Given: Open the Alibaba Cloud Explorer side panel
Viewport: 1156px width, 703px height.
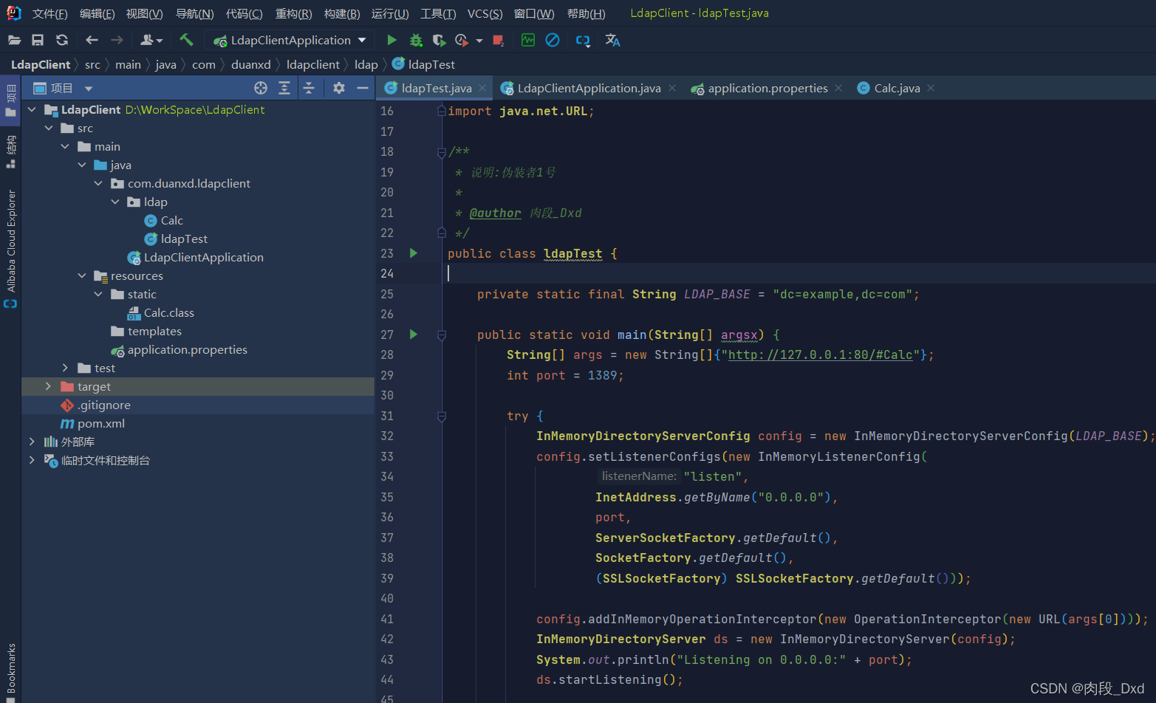Looking at the screenshot, I should 10,248.
